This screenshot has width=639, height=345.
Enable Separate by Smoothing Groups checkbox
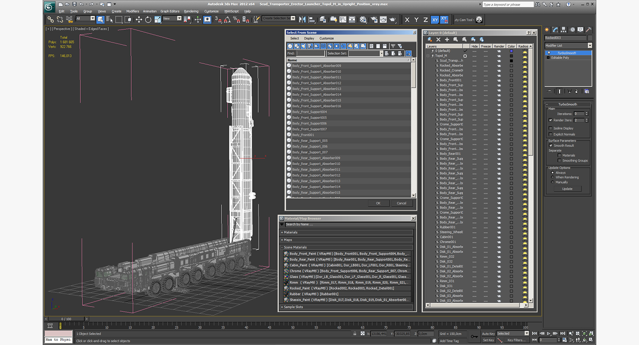tap(560, 160)
